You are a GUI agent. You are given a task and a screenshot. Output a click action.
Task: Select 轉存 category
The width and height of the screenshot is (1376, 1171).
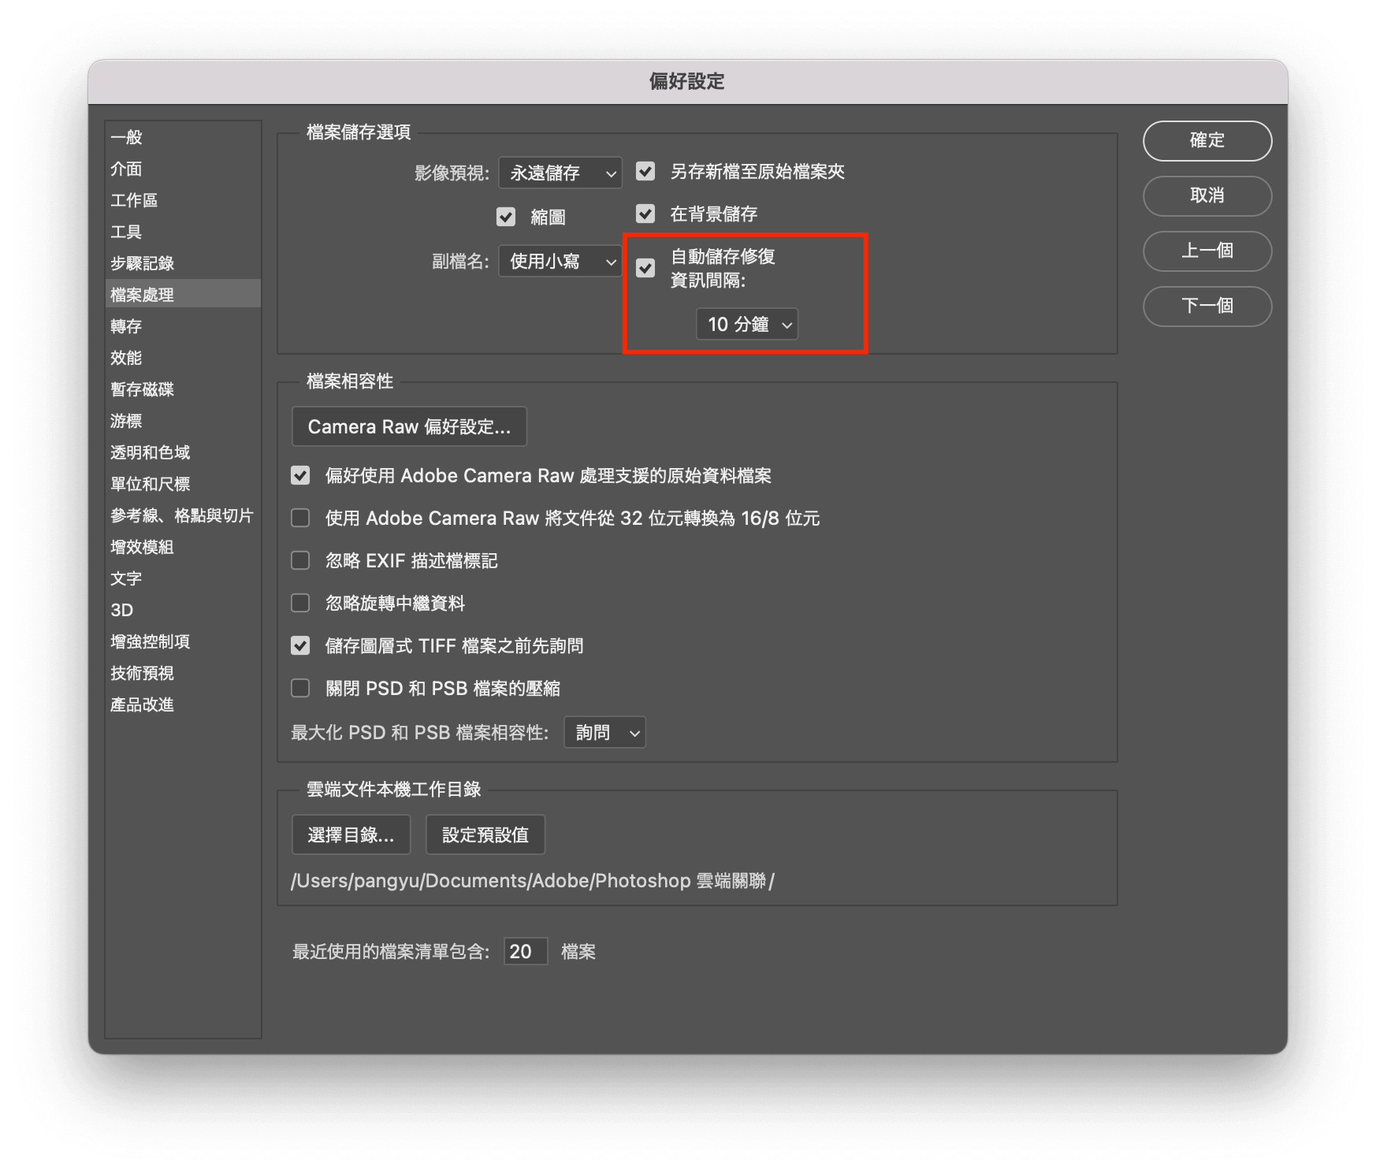[x=183, y=326]
